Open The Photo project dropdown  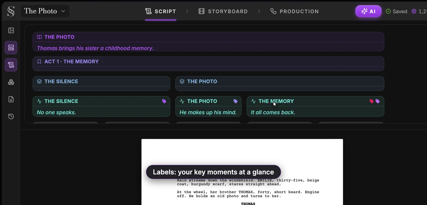click(45, 11)
